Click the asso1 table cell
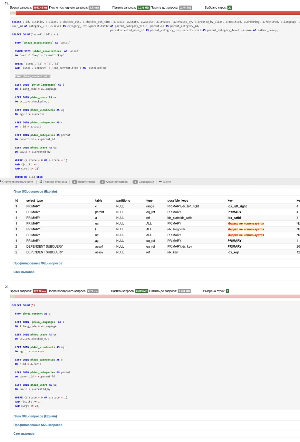300x442 pixels. (x=99, y=247)
